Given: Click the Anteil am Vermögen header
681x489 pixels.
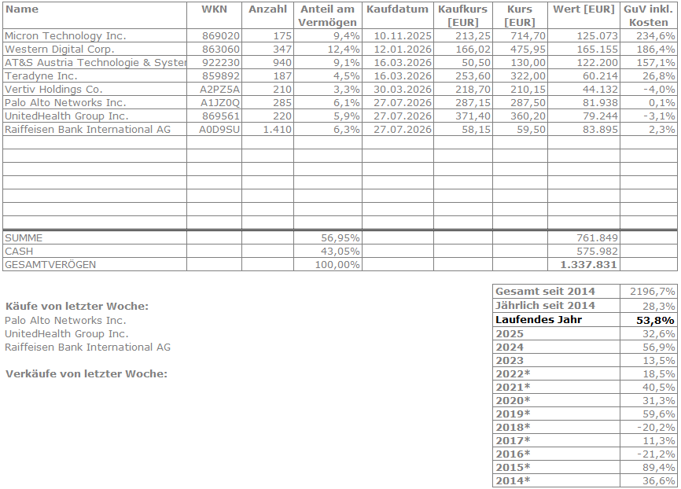Looking at the screenshot, I should pos(327,16).
